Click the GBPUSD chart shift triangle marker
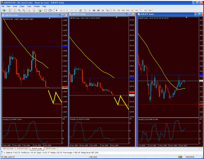Screen dimensions: 204x159 coord(49,18)
